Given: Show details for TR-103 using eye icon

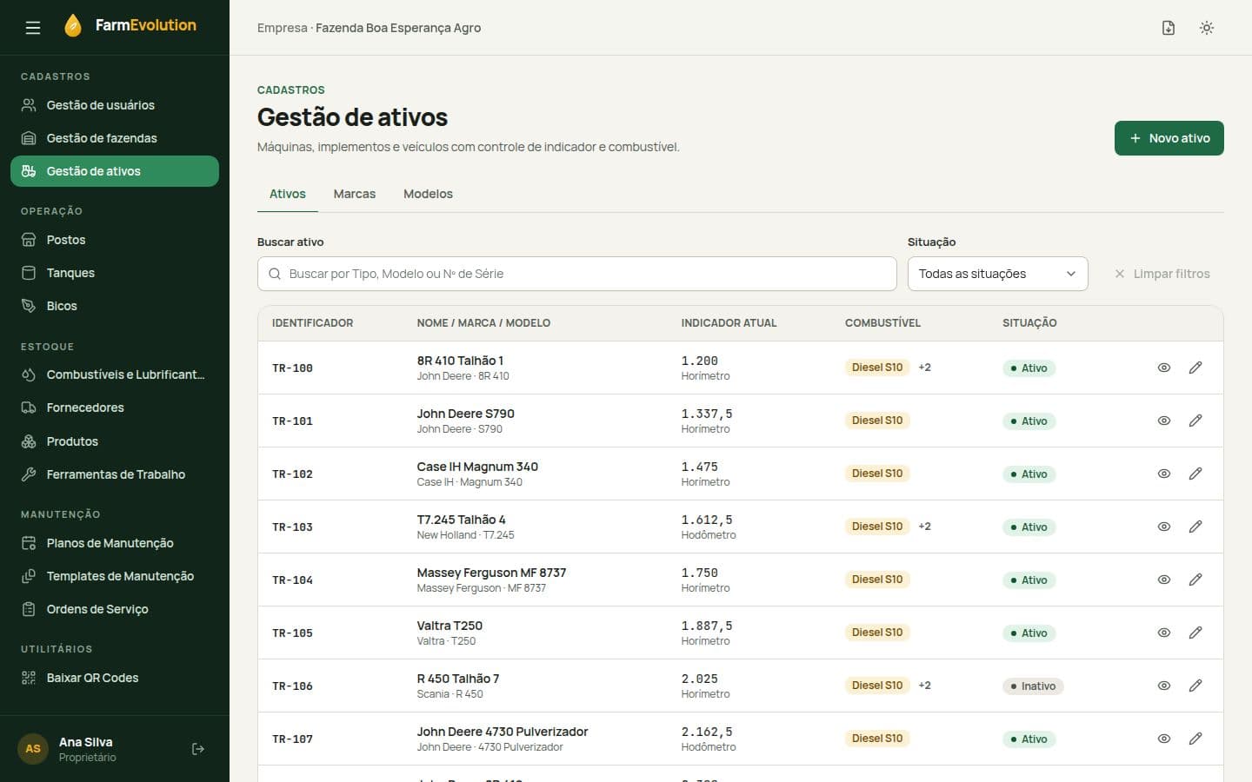Looking at the screenshot, I should point(1164,527).
